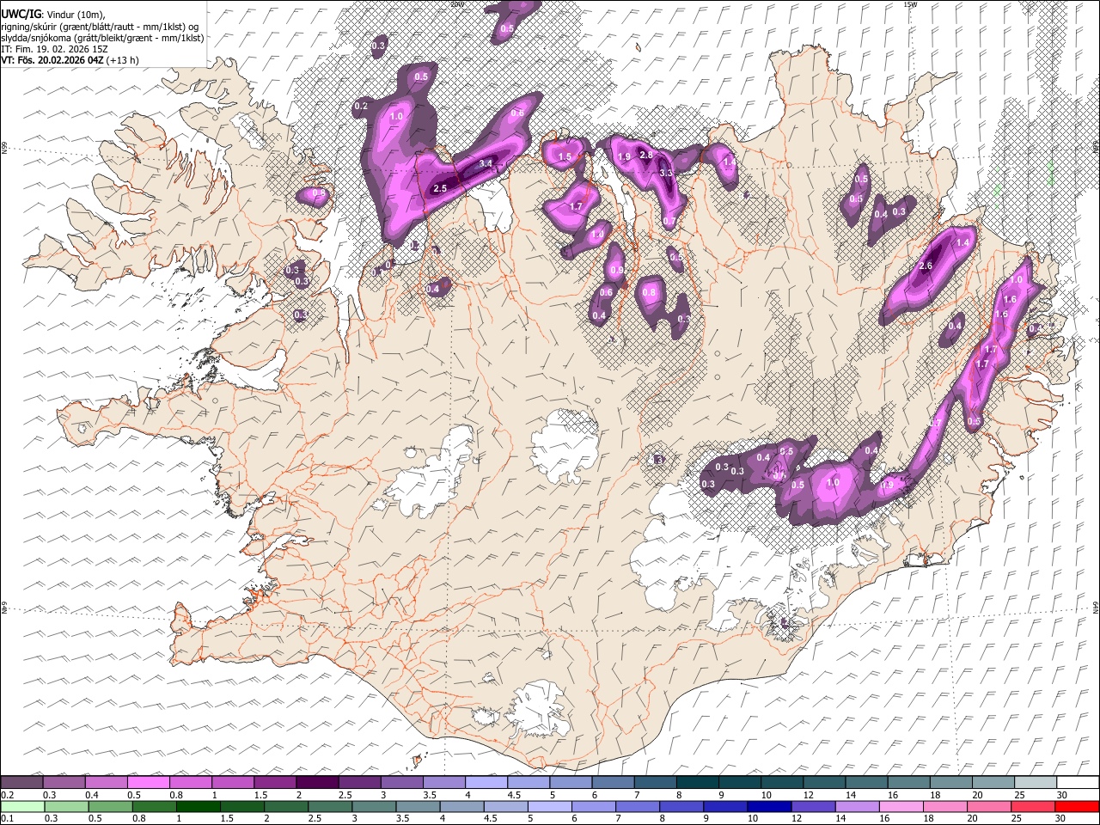Select the lavender 4 swatch in upper legend
Image resolution: width=1100 pixels, height=825 pixels.
point(486,783)
